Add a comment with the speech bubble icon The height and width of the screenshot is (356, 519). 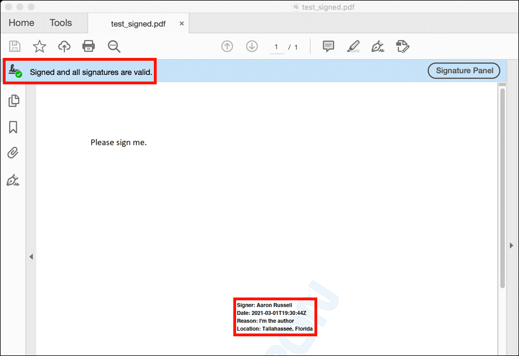(x=329, y=46)
